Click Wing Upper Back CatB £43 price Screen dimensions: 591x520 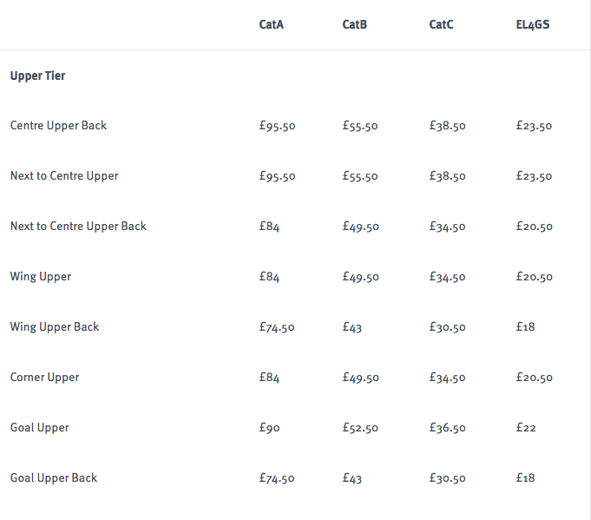(x=352, y=327)
